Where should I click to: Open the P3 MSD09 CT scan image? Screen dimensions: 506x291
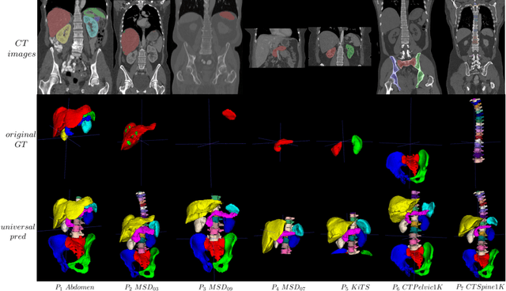point(207,47)
